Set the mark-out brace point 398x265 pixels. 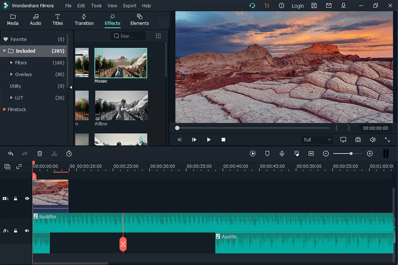(349, 128)
